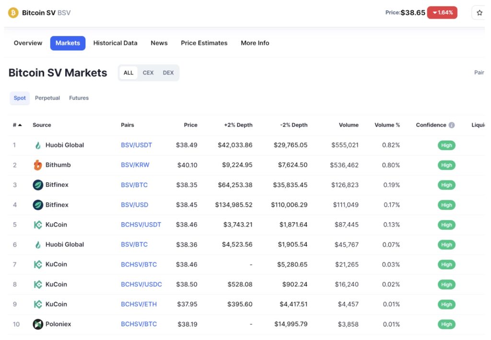Viewport: 491px width, 340px height.
Task: Click KuCoin logo in row 5
Action: click(x=38, y=225)
